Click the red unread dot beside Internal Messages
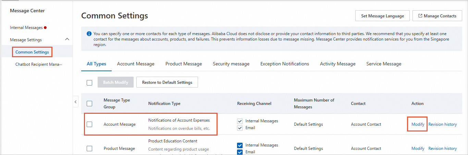This screenshot has width=468, height=155. [x=45, y=28]
